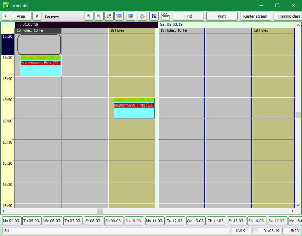Open the Training class view
This screenshot has height=236, width=302.
(x=288, y=16)
